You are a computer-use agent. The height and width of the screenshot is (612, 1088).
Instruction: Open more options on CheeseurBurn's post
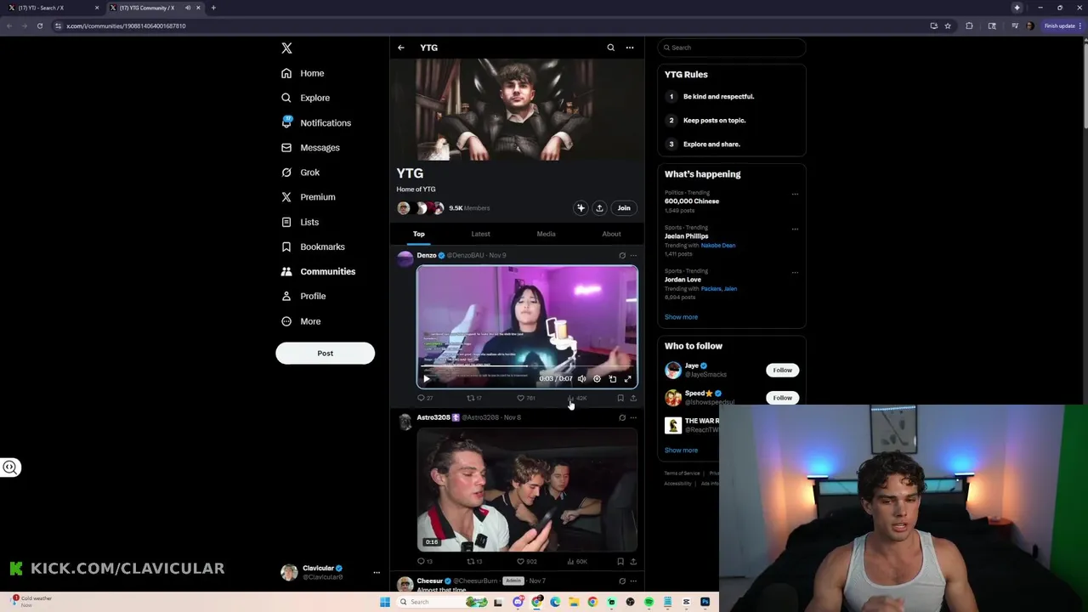pyautogui.click(x=633, y=581)
